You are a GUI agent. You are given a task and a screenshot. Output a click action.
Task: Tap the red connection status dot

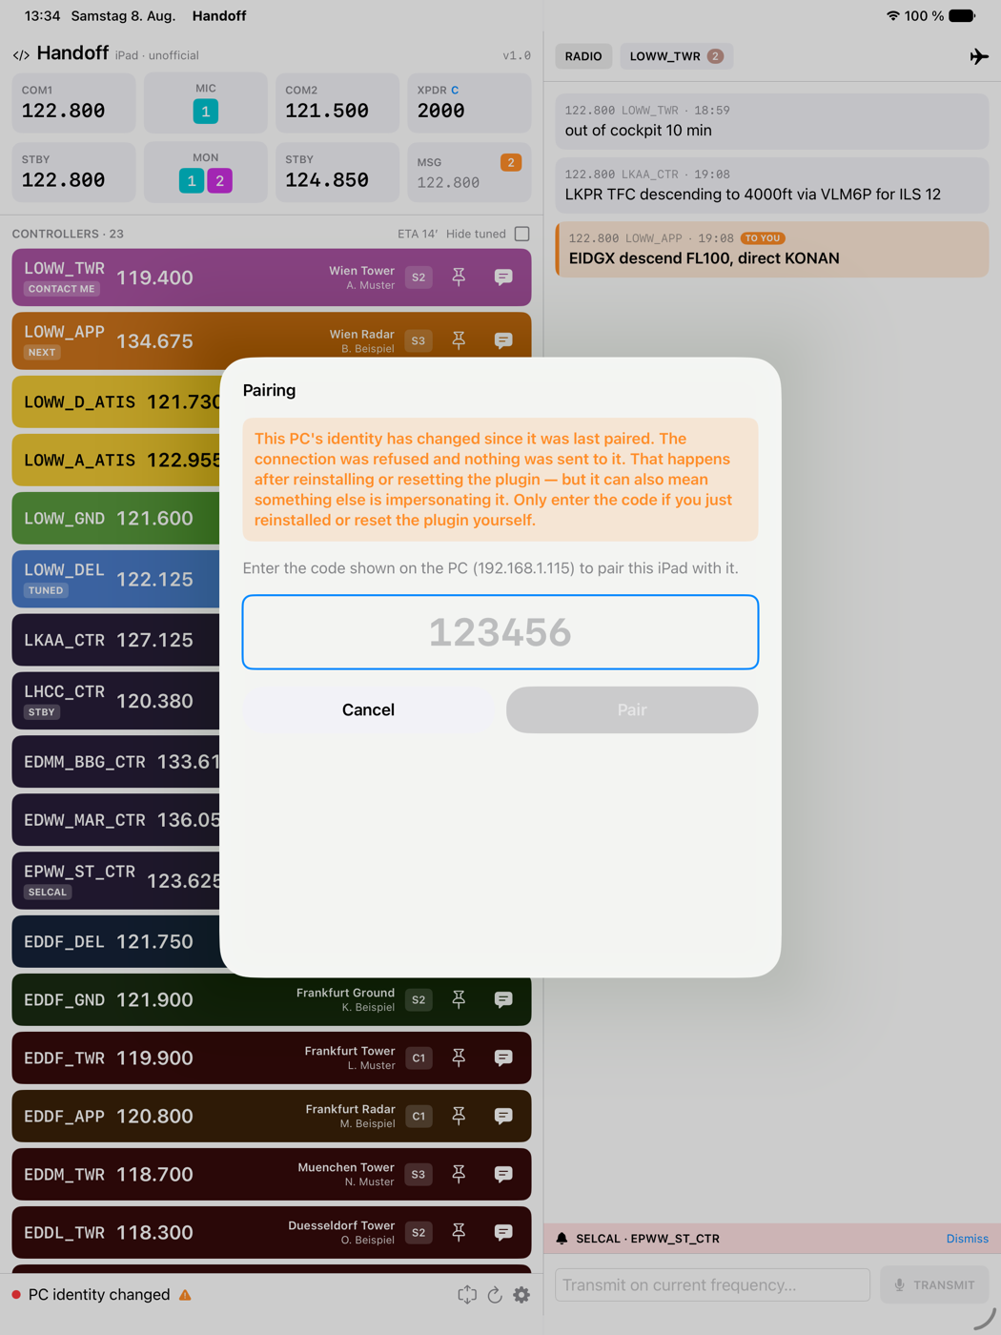[16, 1295]
